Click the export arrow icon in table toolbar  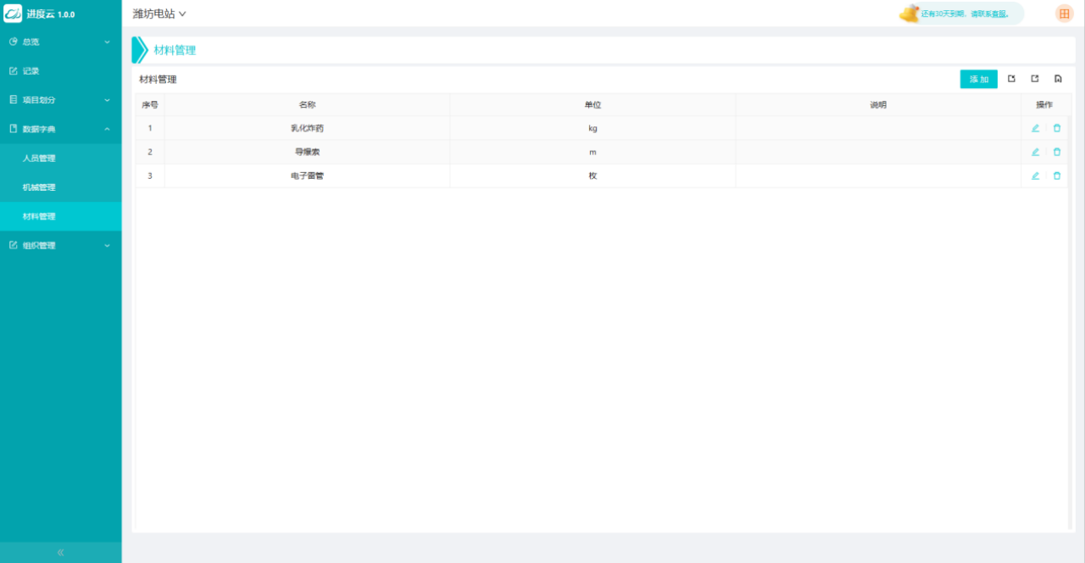1035,79
